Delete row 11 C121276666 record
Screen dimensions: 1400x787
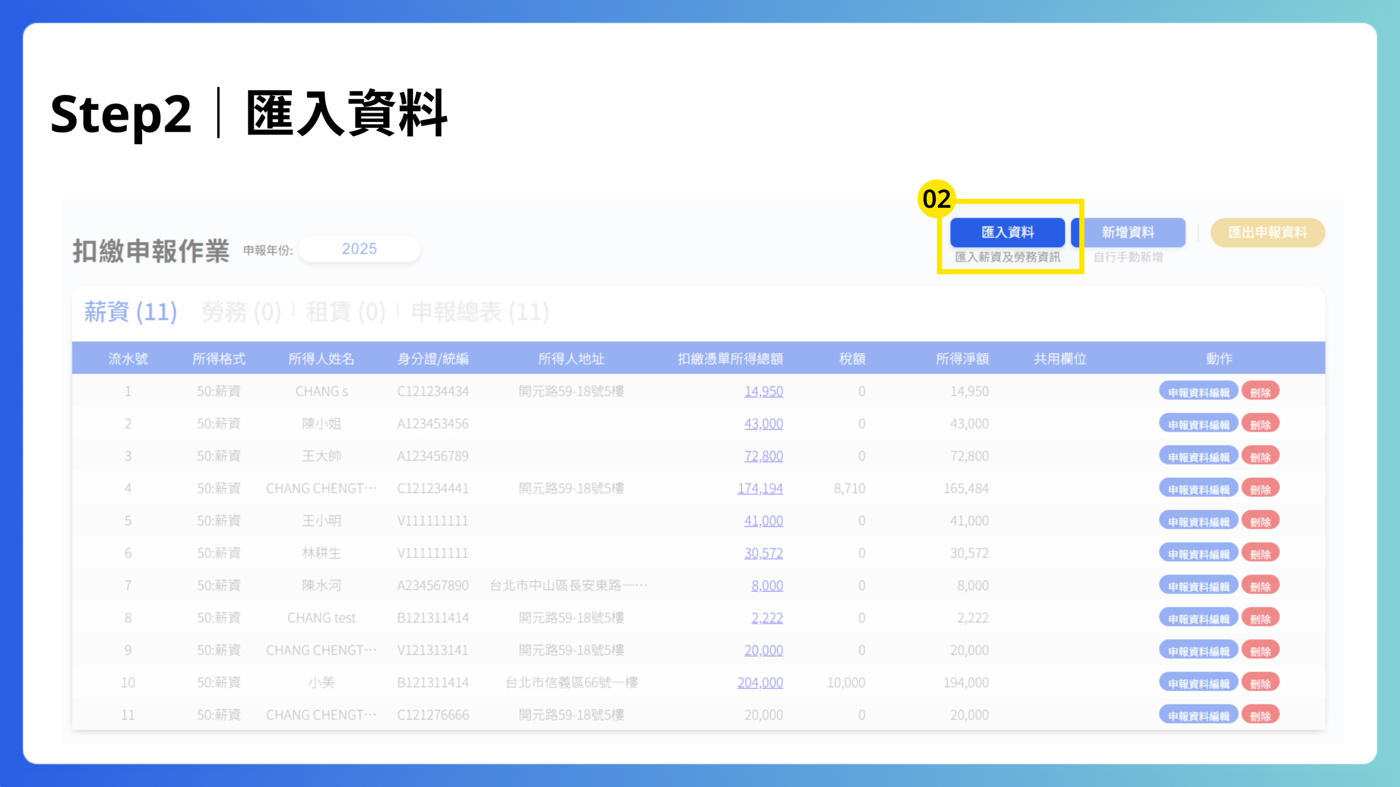click(x=1260, y=715)
